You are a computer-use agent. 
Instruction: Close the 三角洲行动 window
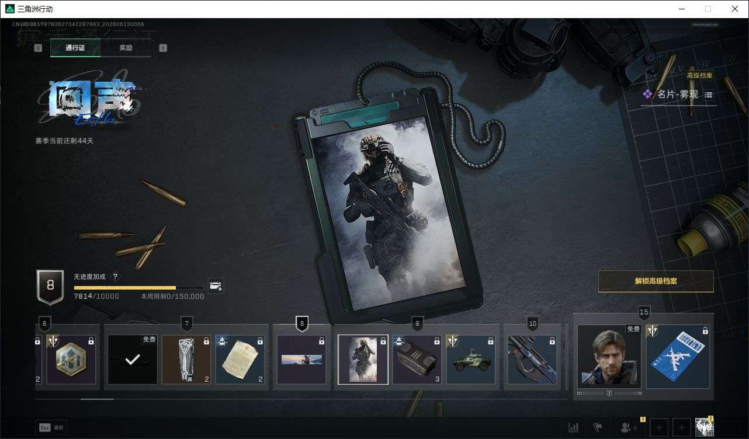click(735, 9)
